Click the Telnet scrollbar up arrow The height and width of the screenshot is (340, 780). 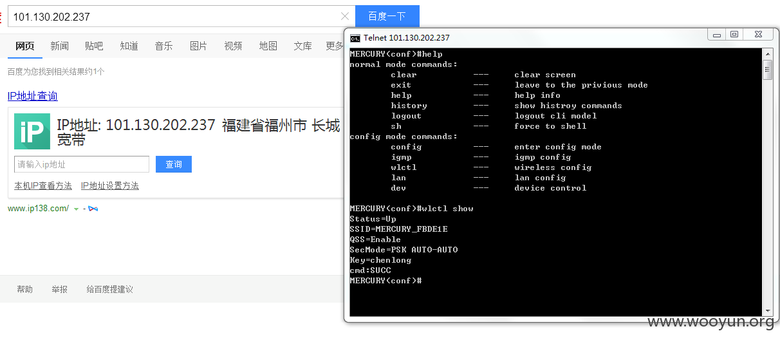(x=767, y=54)
